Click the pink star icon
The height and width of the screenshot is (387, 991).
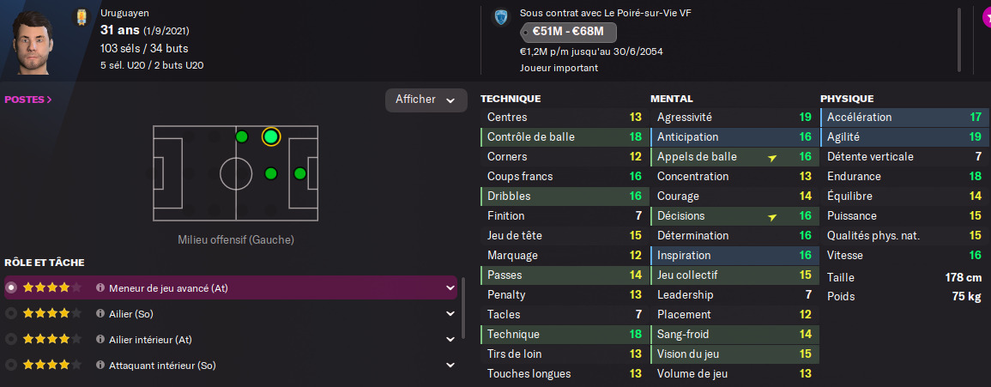[x=985, y=17]
